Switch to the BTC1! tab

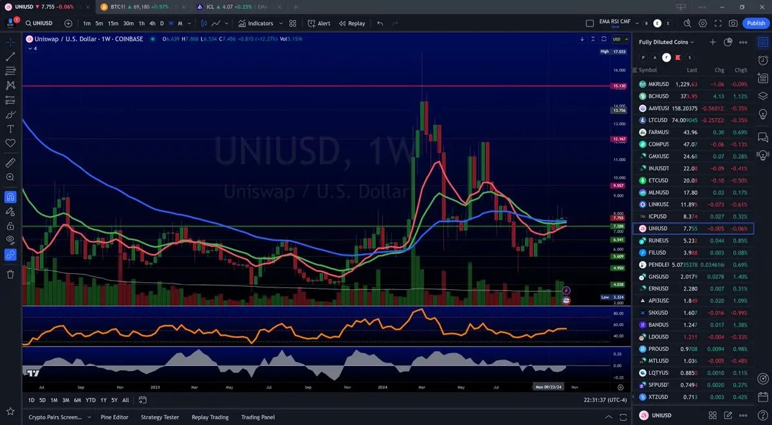click(143, 6)
